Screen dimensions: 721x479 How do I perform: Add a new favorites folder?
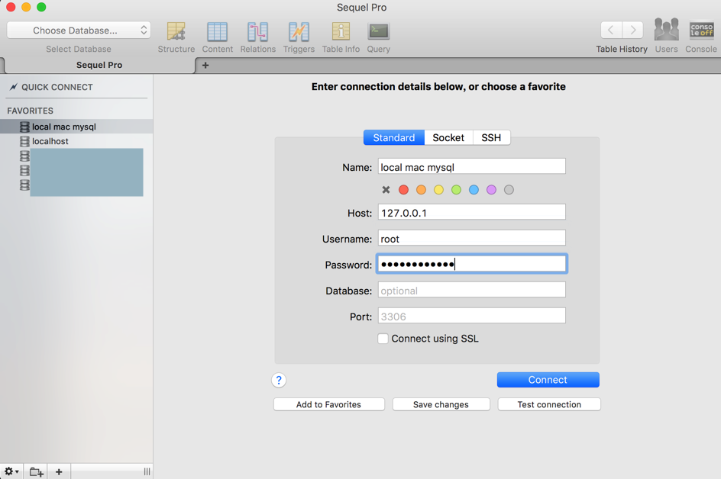coord(37,471)
